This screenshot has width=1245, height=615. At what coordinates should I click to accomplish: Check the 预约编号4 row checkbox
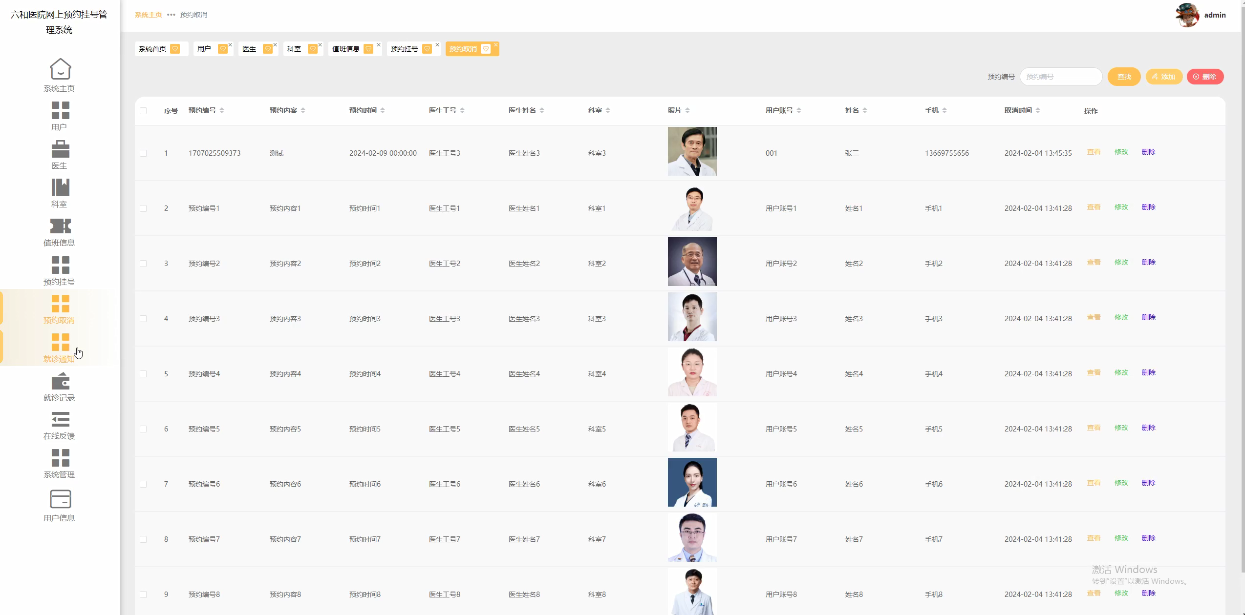[x=143, y=374]
